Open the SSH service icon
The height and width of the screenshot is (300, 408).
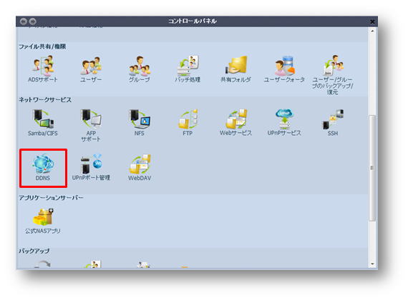(x=333, y=123)
